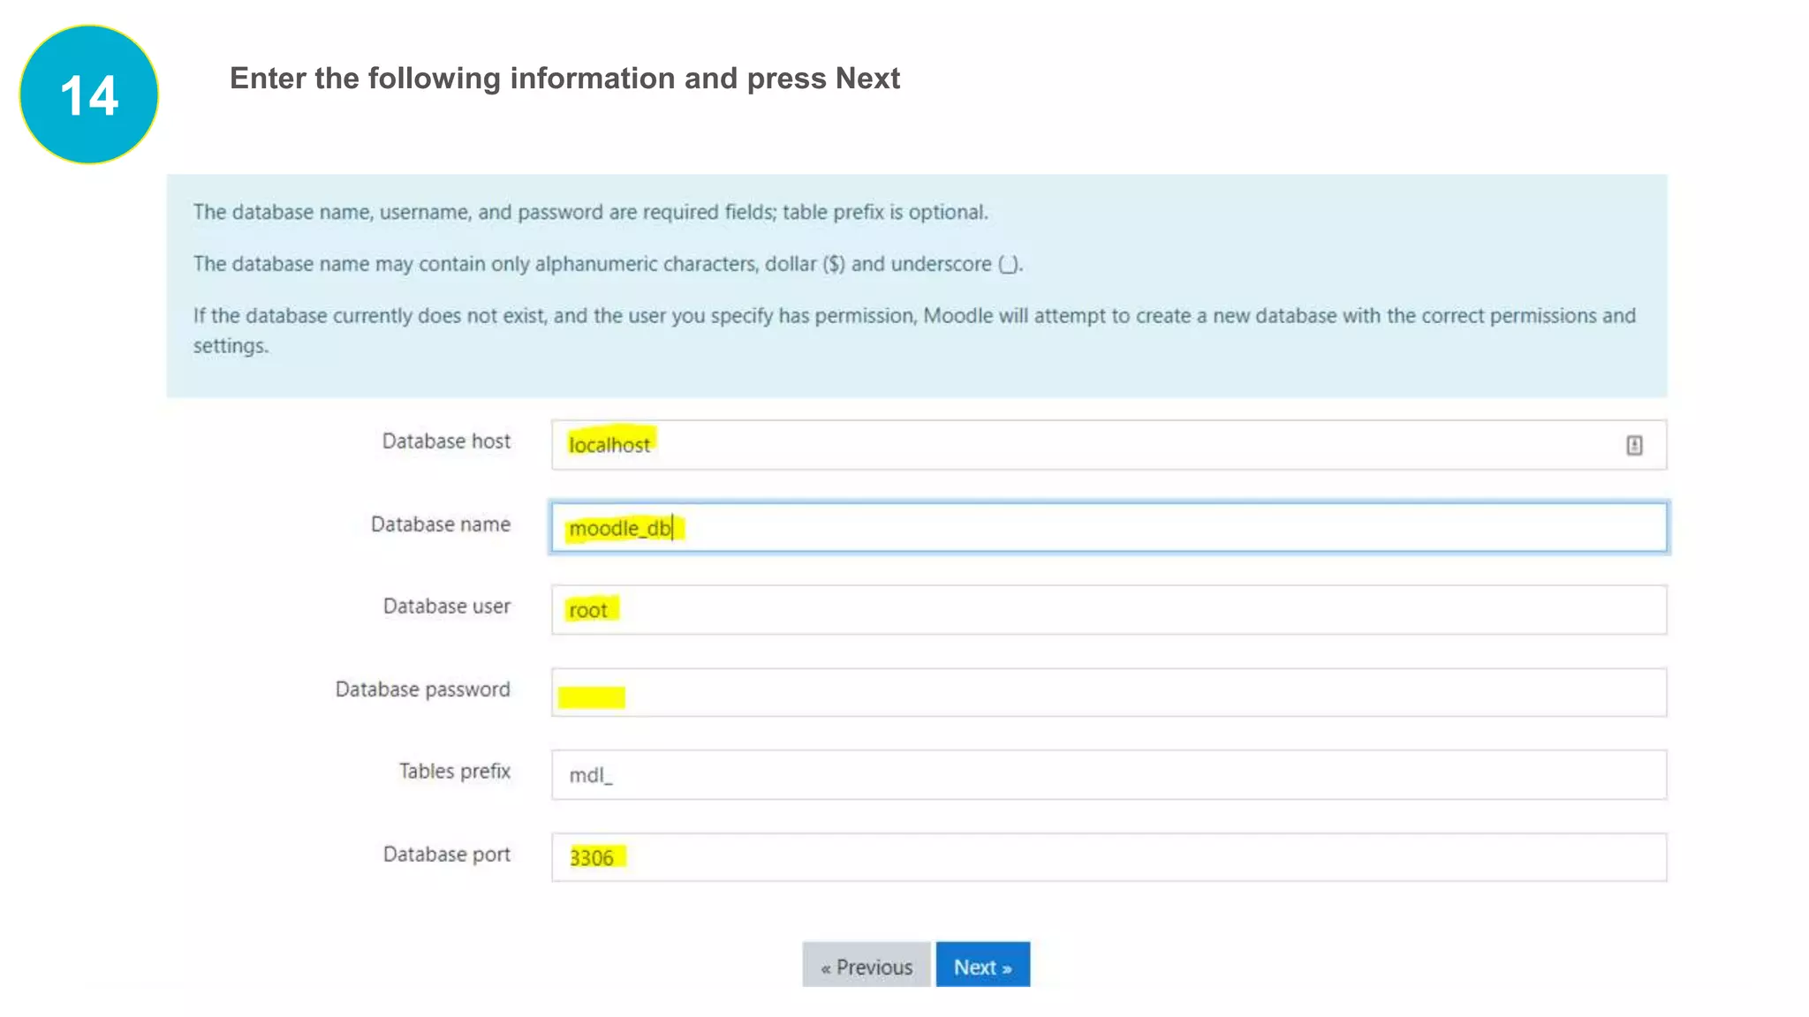Select the Database name input field
The image size is (1809, 1017).
point(1109,527)
